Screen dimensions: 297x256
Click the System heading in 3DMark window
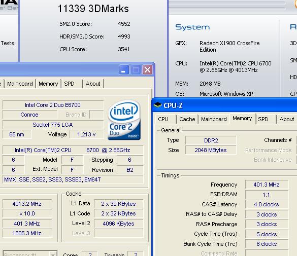tap(192, 27)
